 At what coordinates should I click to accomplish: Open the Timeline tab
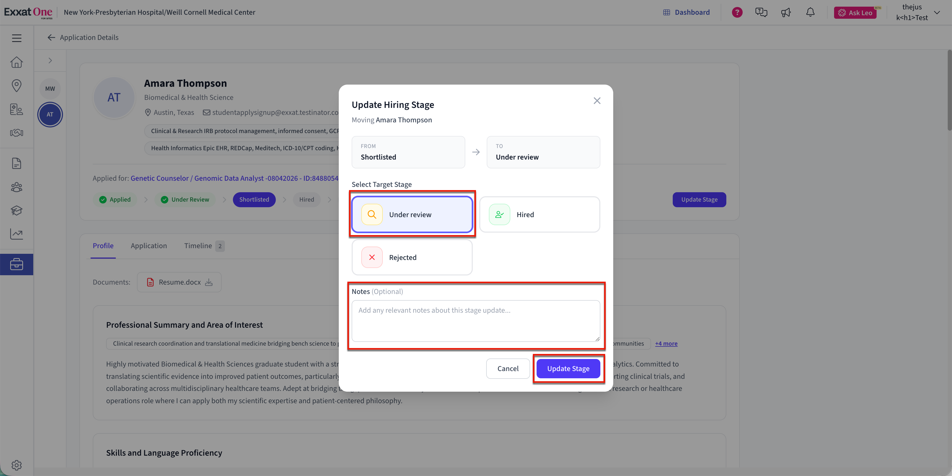pos(198,246)
